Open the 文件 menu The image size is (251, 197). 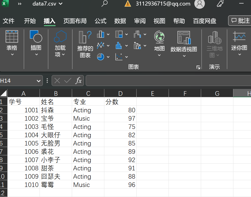coord(9,21)
